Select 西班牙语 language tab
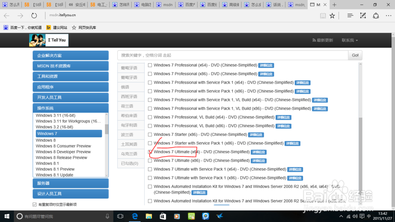This screenshot has width=395, height=222. [x=131, y=96]
